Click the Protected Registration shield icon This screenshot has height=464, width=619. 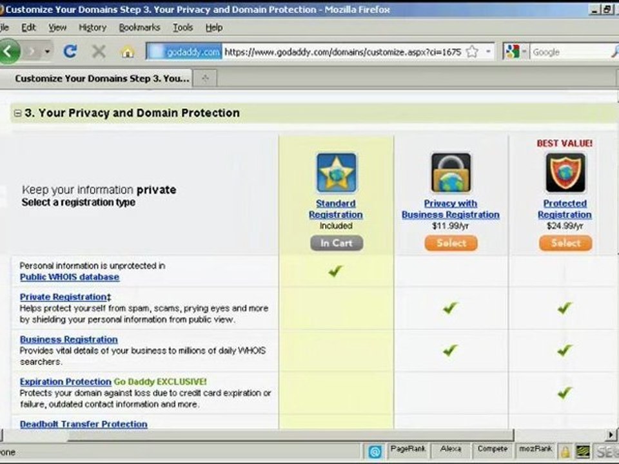tap(565, 173)
